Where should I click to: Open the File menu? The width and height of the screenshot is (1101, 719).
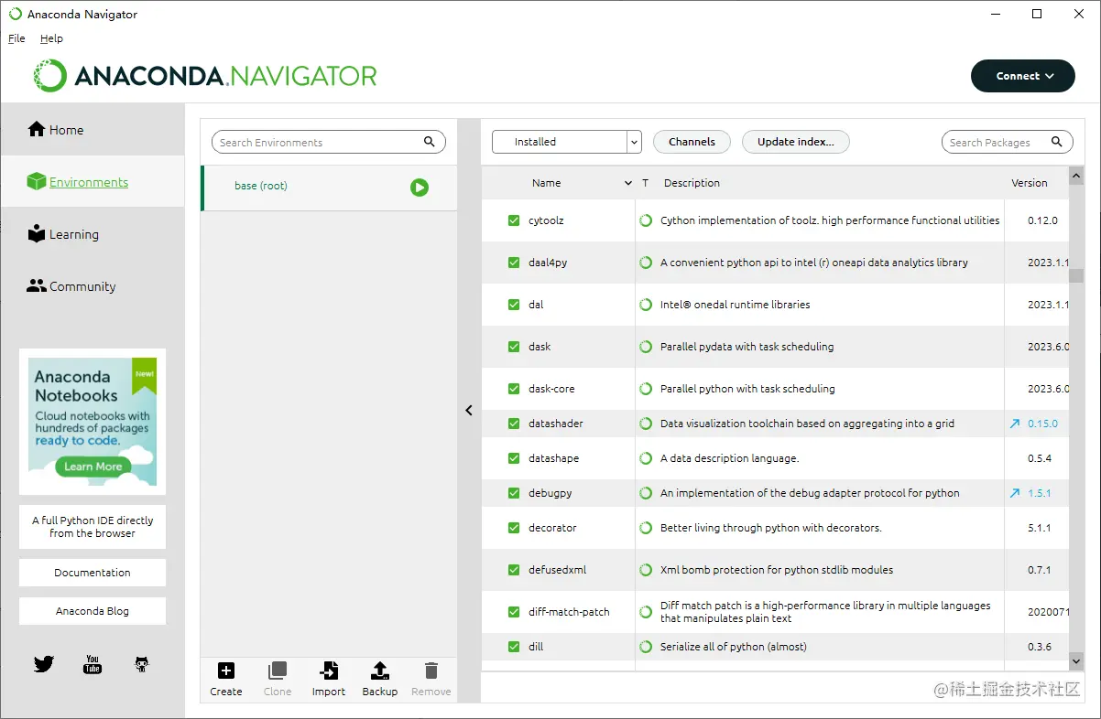click(x=16, y=38)
